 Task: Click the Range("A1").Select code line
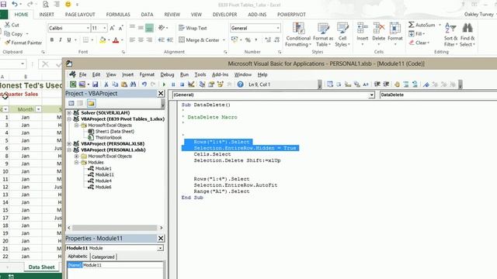coord(221,191)
